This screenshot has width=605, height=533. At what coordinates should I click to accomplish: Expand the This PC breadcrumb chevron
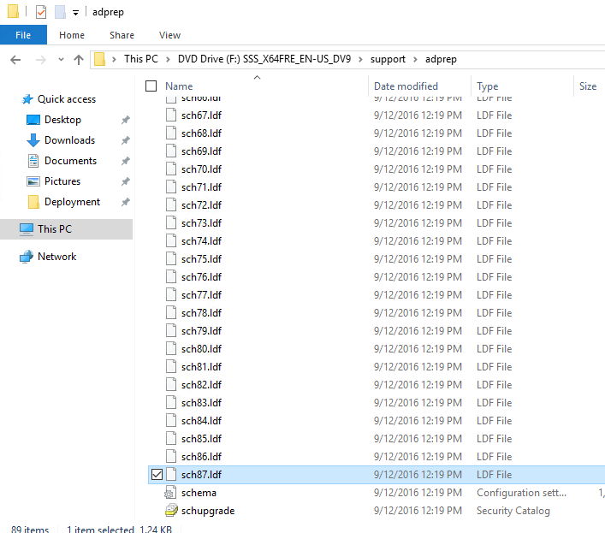(115, 59)
